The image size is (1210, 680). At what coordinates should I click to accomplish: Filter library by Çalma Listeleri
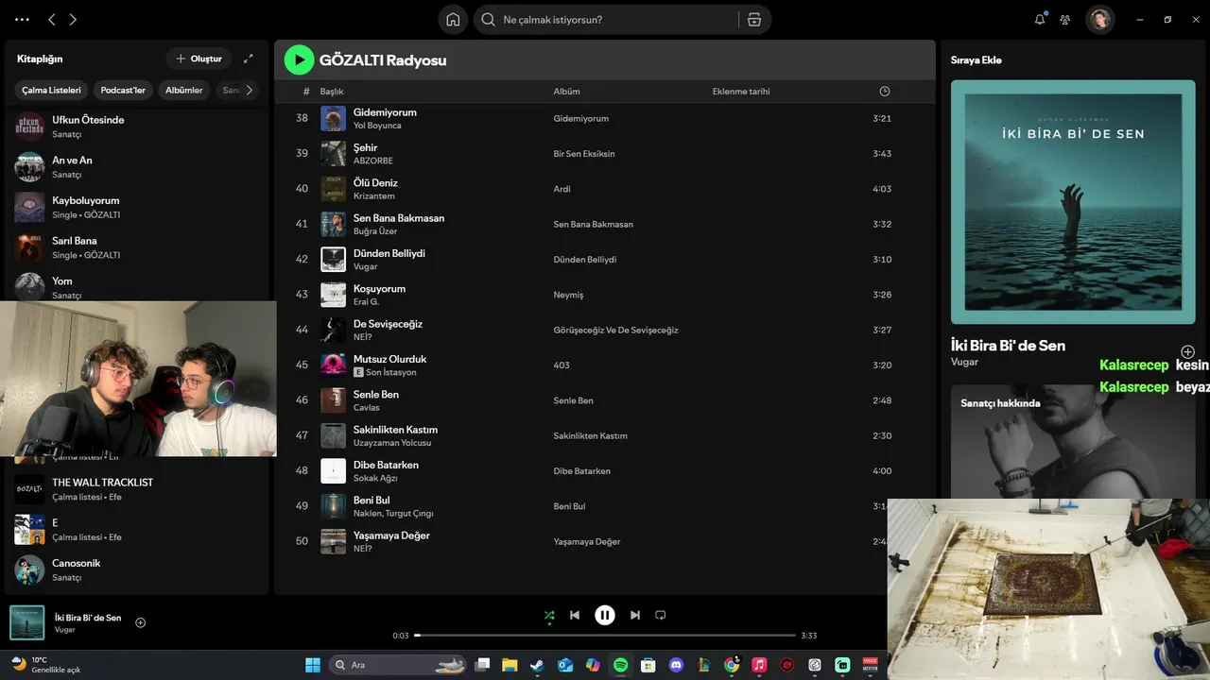point(52,91)
